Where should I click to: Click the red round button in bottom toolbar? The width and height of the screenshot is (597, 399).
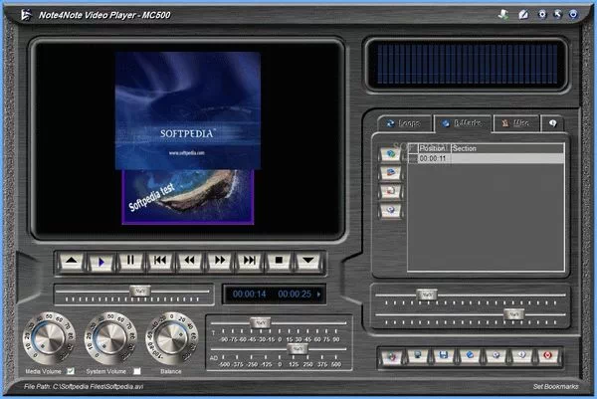[x=545, y=355]
